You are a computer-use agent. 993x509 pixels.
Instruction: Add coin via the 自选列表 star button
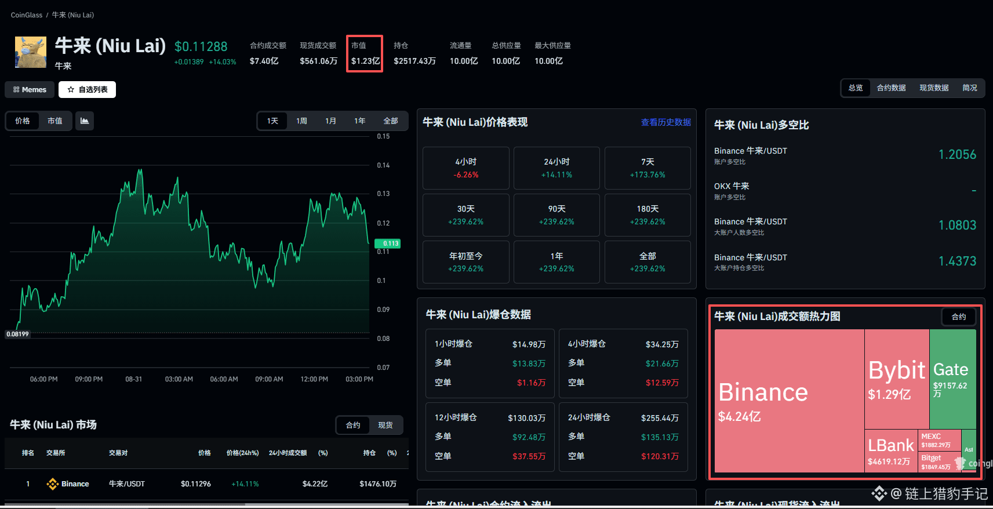(x=87, y=90)
